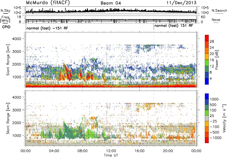Click the yellow-orange segment of Power colorbar

tap(207, 56)
